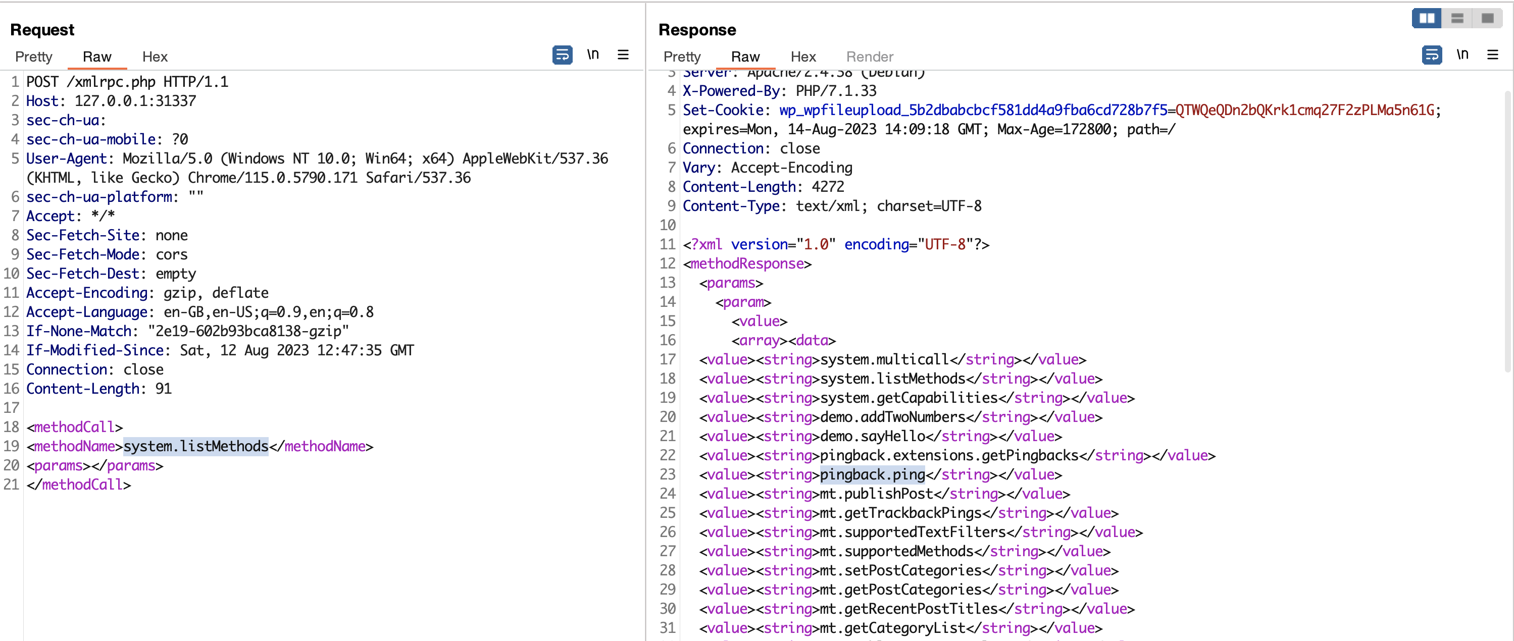Viewport: 1514px width, 641px height.
Task: Switch Response view to Hex tab
Action: coord(803,57)
